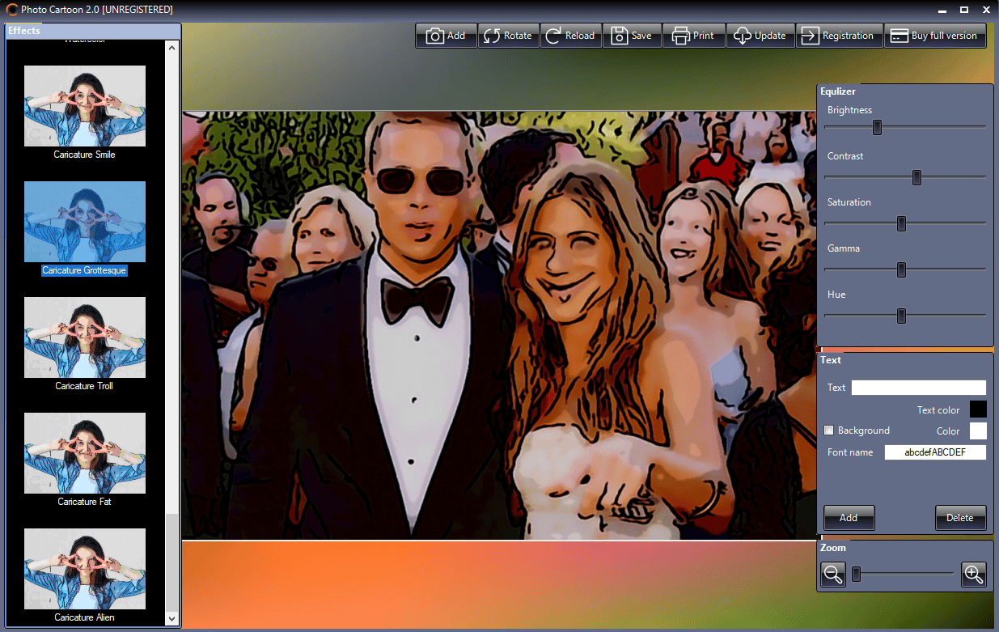Click into the Text input field
999x632 pixels.
point(919,388)
